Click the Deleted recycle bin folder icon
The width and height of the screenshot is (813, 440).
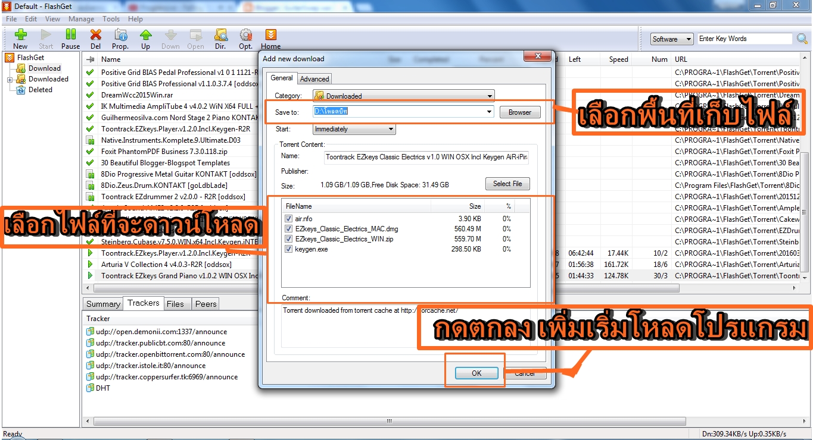click(21, 90)
